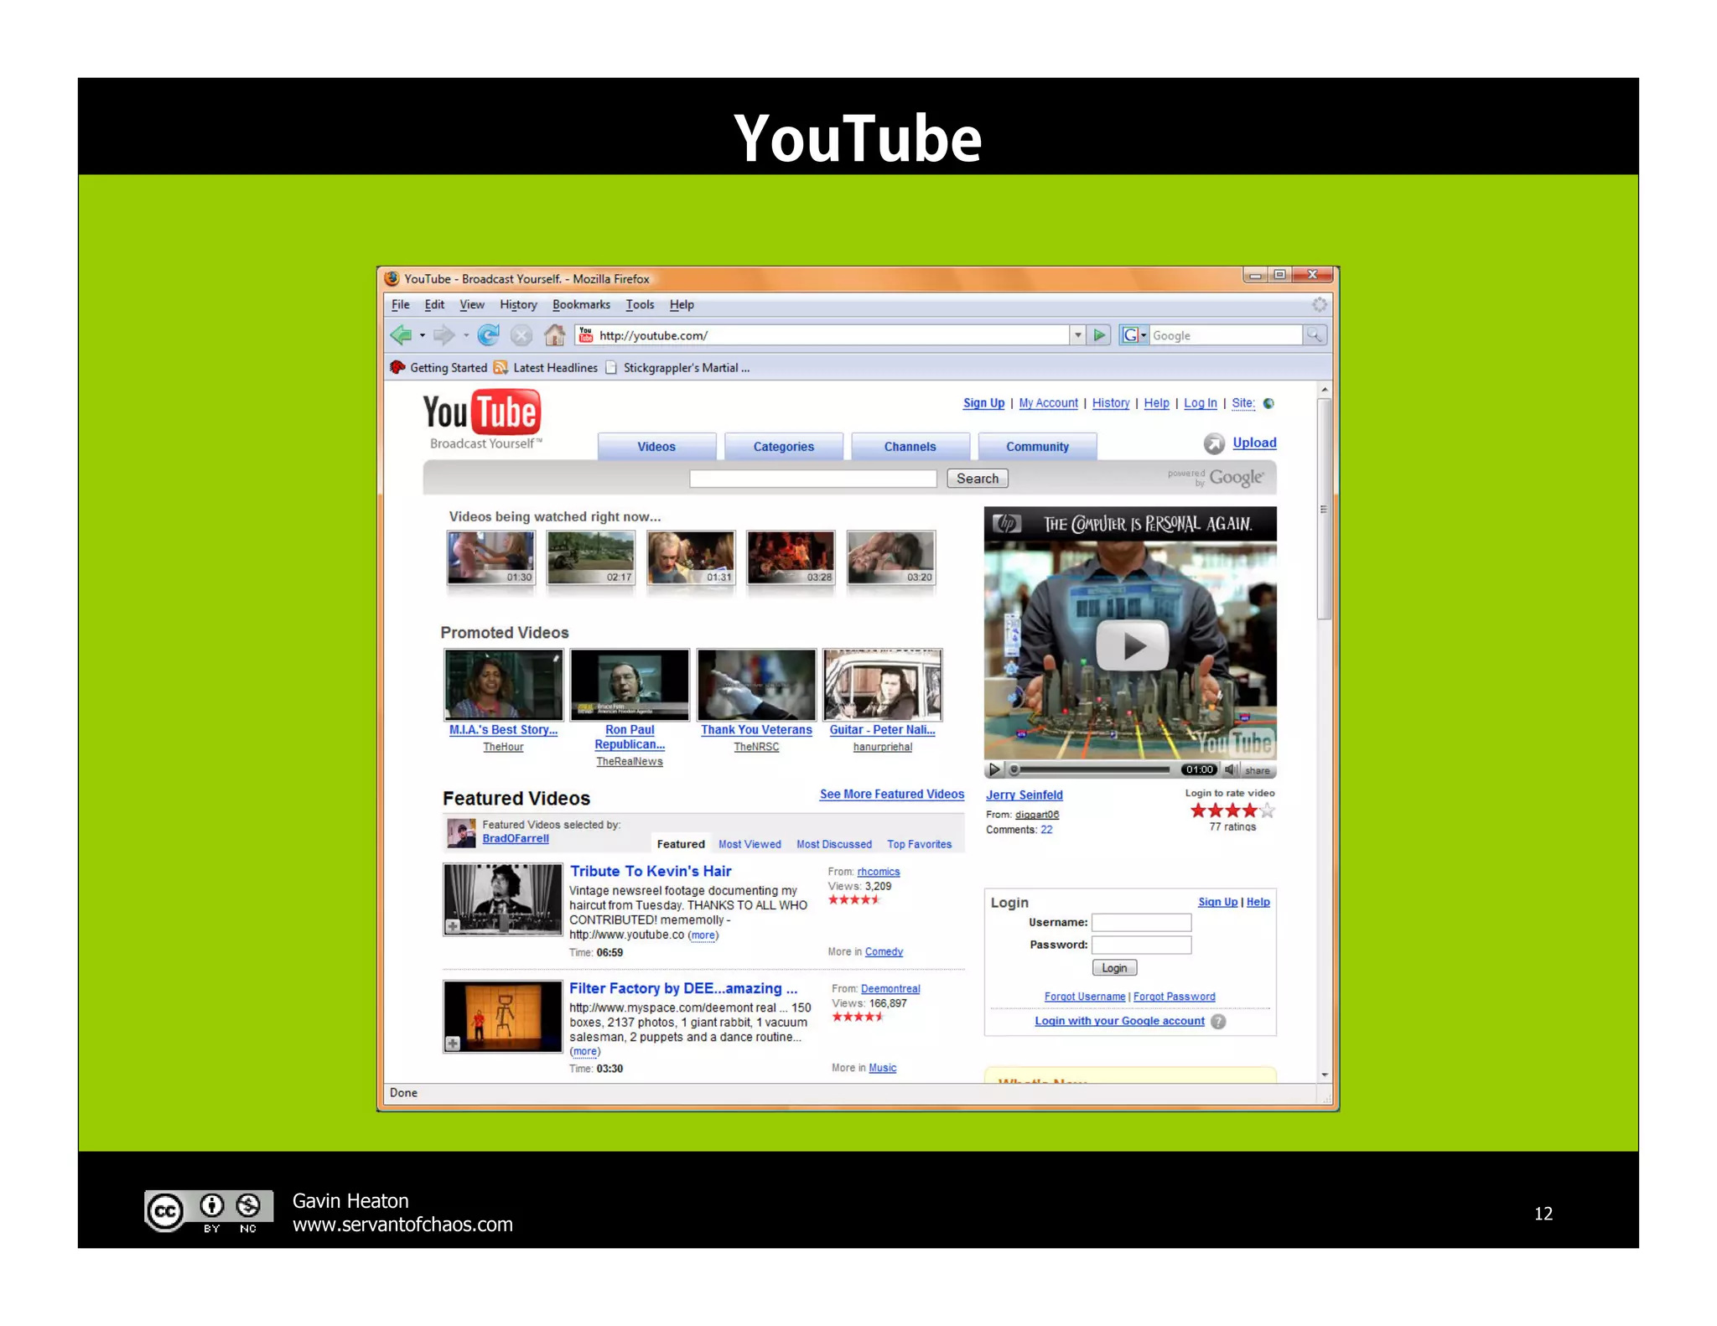Open the My Account link
The width and height of the screenshot is (1717, 1326).
[x=1048, y=403]
